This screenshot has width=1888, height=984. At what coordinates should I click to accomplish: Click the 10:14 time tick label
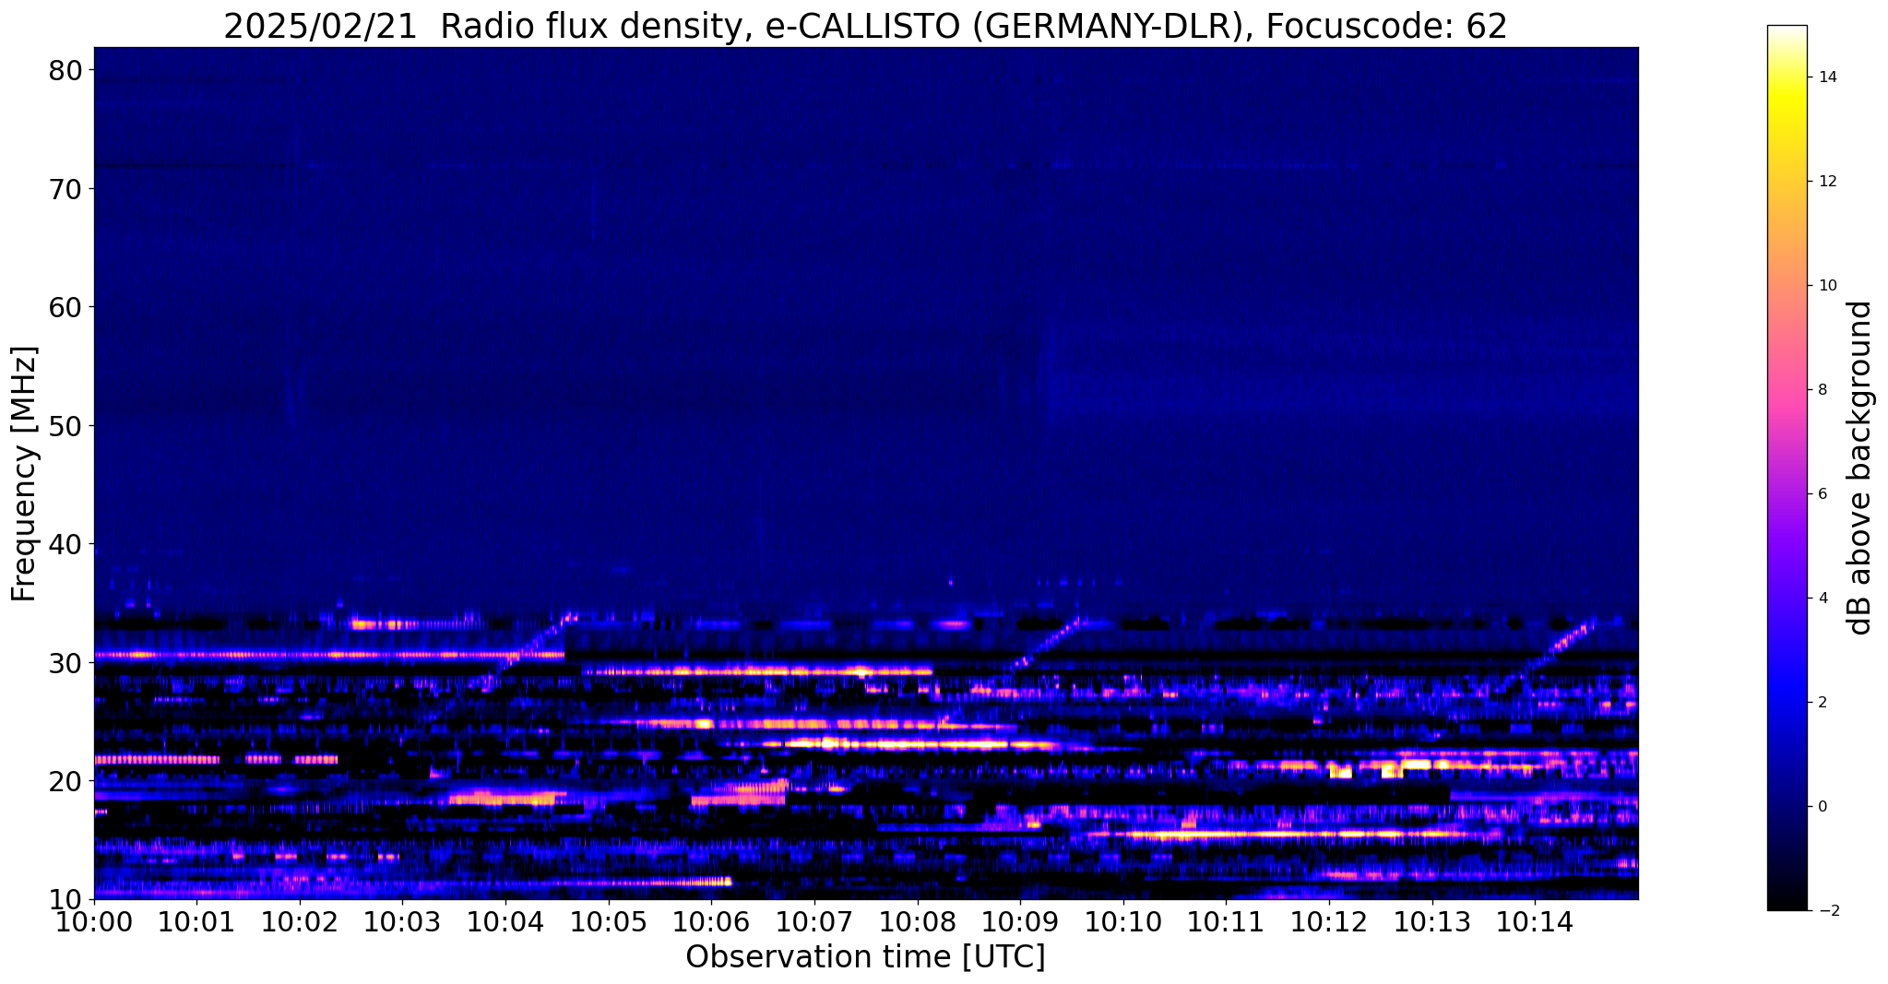click(1535, 922)
